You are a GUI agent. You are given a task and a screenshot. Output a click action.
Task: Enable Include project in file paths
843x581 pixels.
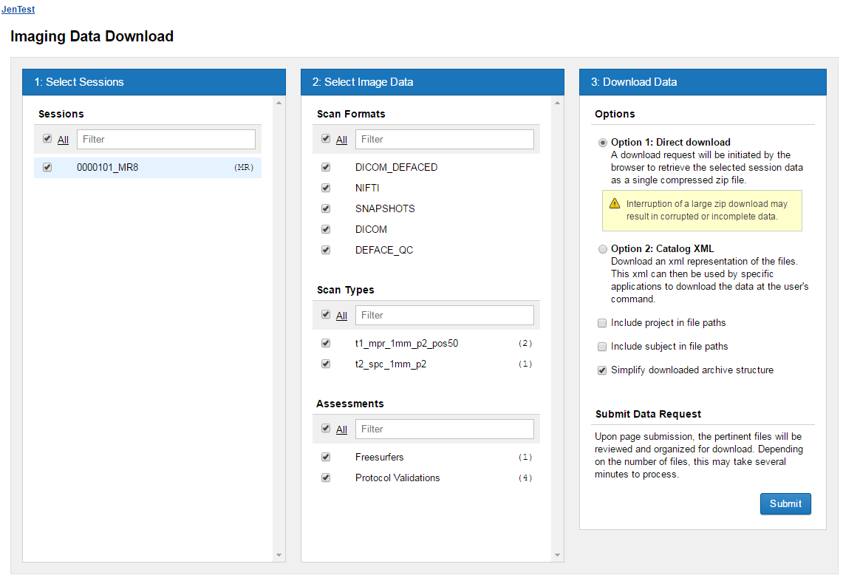tap(603, 323)
